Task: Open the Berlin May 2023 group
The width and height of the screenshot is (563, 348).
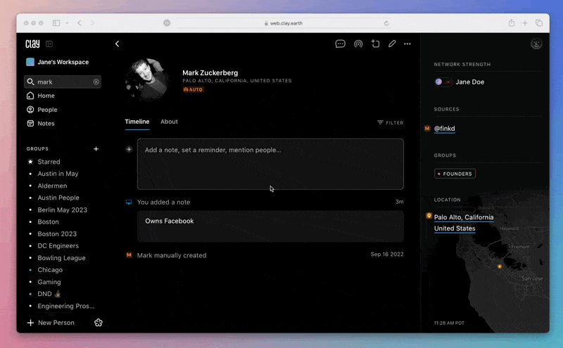Action: [62, 210]
